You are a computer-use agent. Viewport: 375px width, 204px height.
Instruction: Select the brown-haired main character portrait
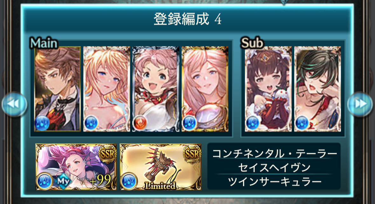tap(57, 89)
